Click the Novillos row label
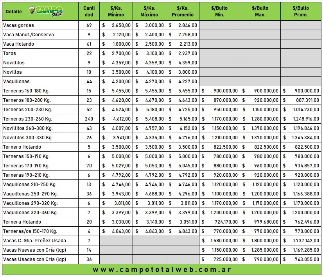Screen dimensions: 323x277 coord(12,72)
